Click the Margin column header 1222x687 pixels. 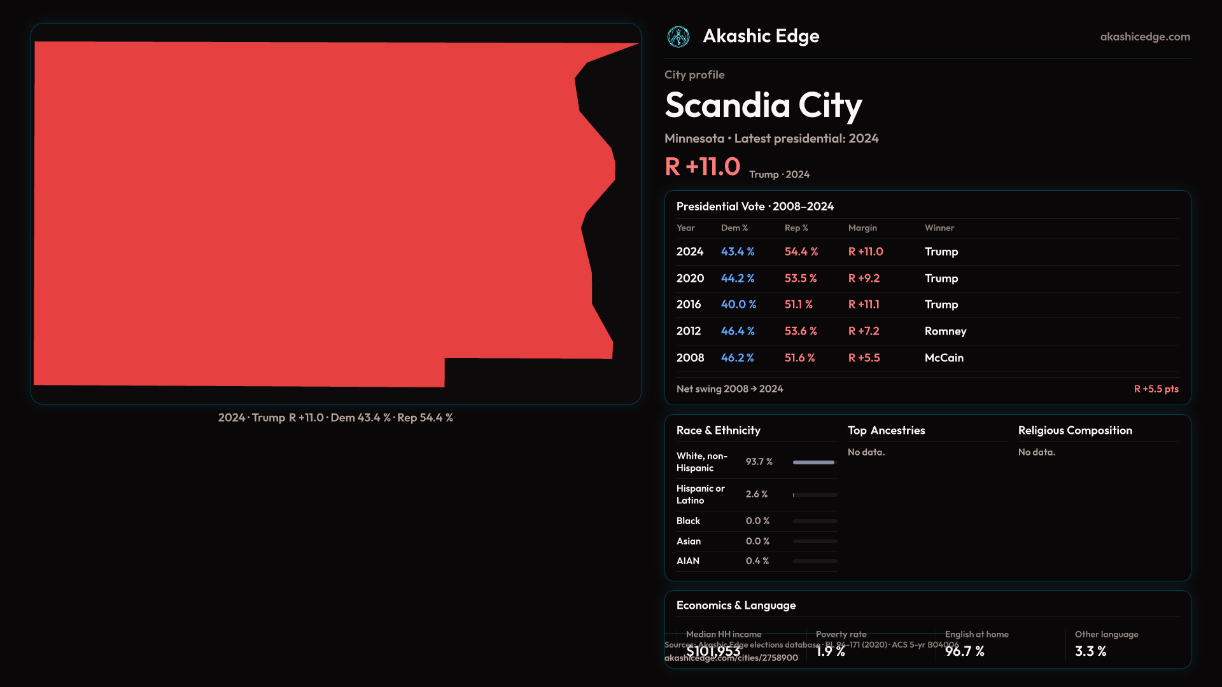pos(862,228)
